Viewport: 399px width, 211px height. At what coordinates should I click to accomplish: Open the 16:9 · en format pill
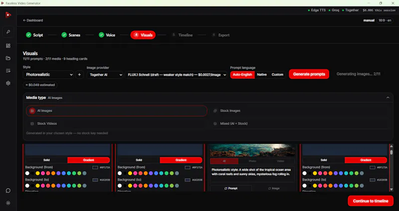(x=385, y=20)
